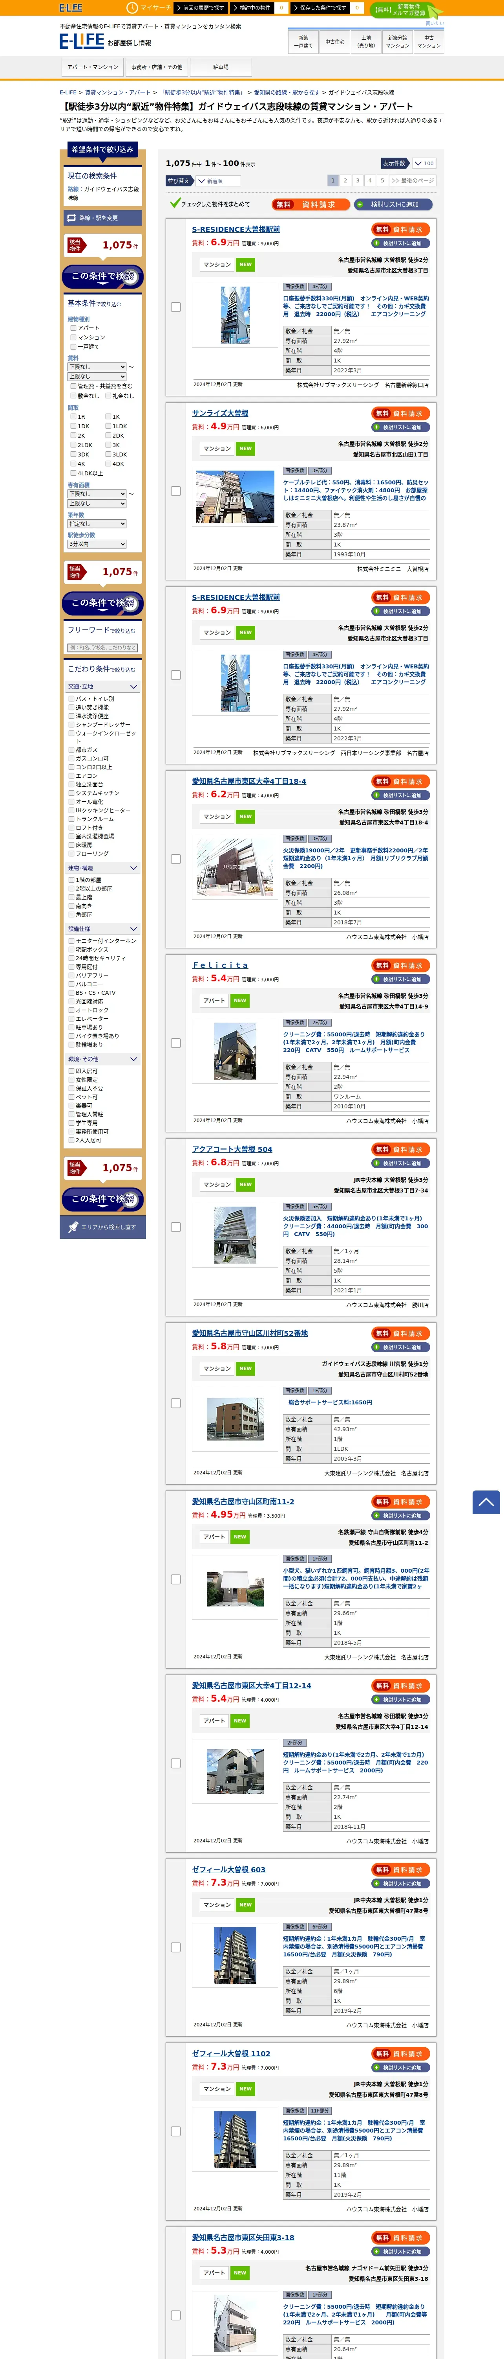Open the アパート・マンション tab

(92, 67)
